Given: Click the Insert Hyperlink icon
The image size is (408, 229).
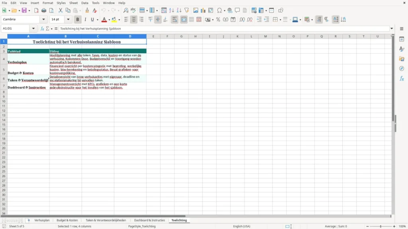Looking at the screenshot, I should (230, 10).
